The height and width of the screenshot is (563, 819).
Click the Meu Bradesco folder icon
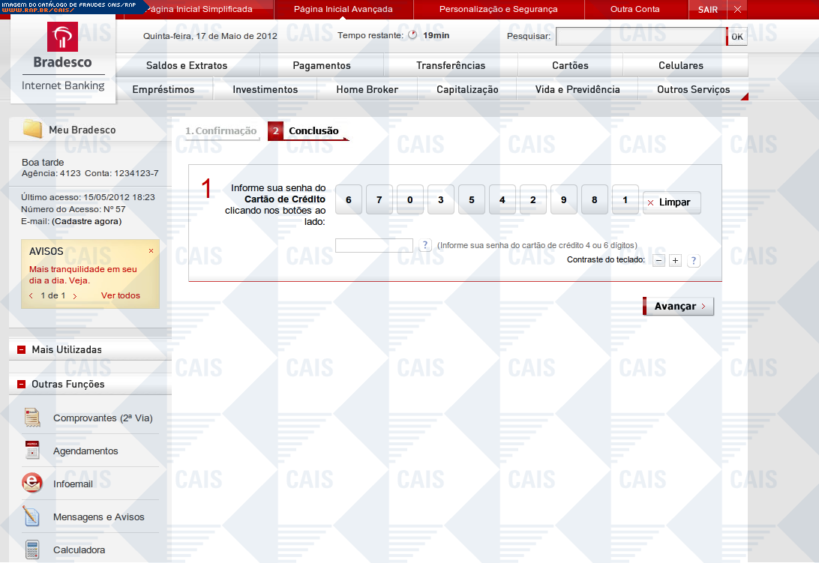[32, 129]
